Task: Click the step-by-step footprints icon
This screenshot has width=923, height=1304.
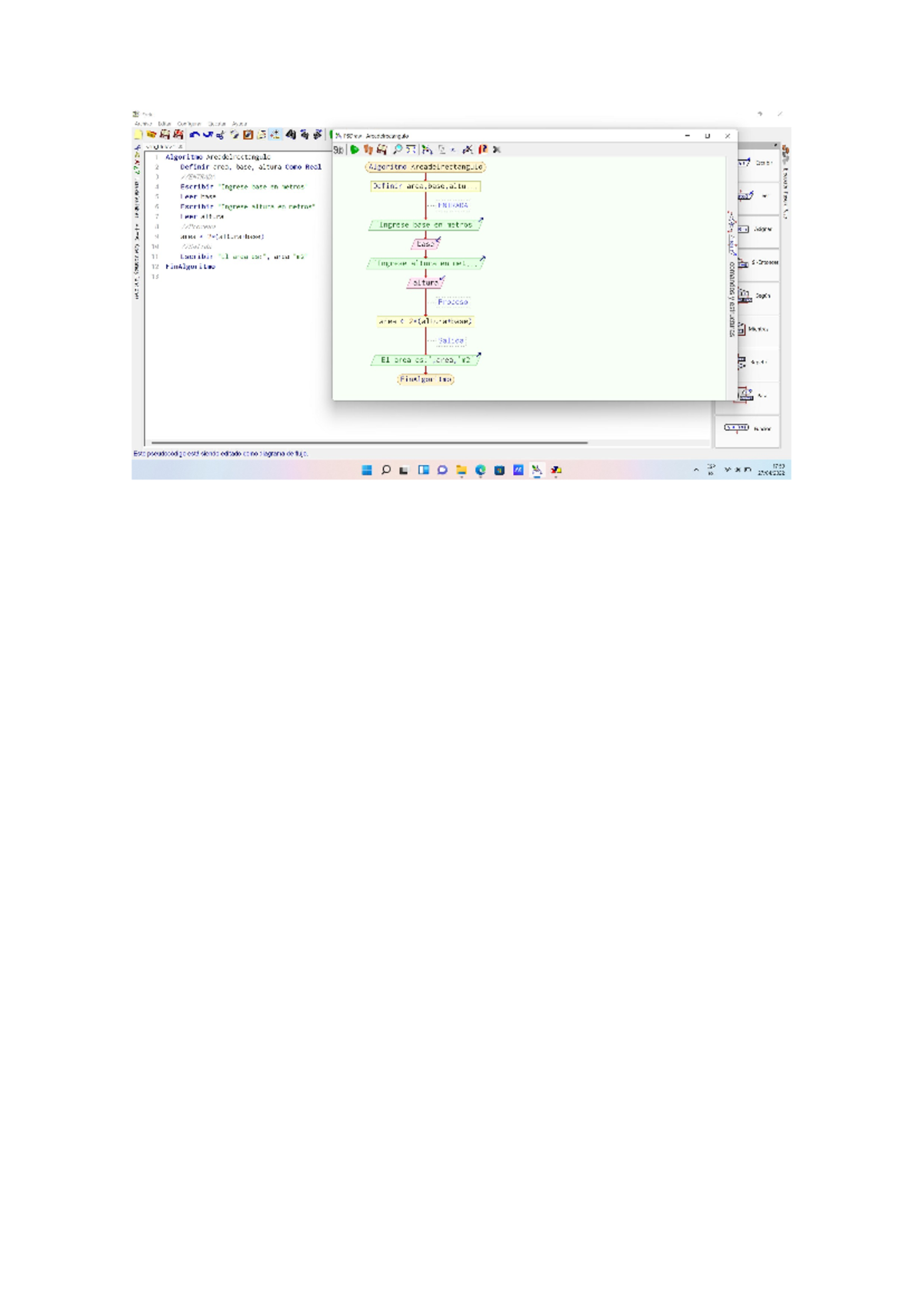Action: click(368, 150)
